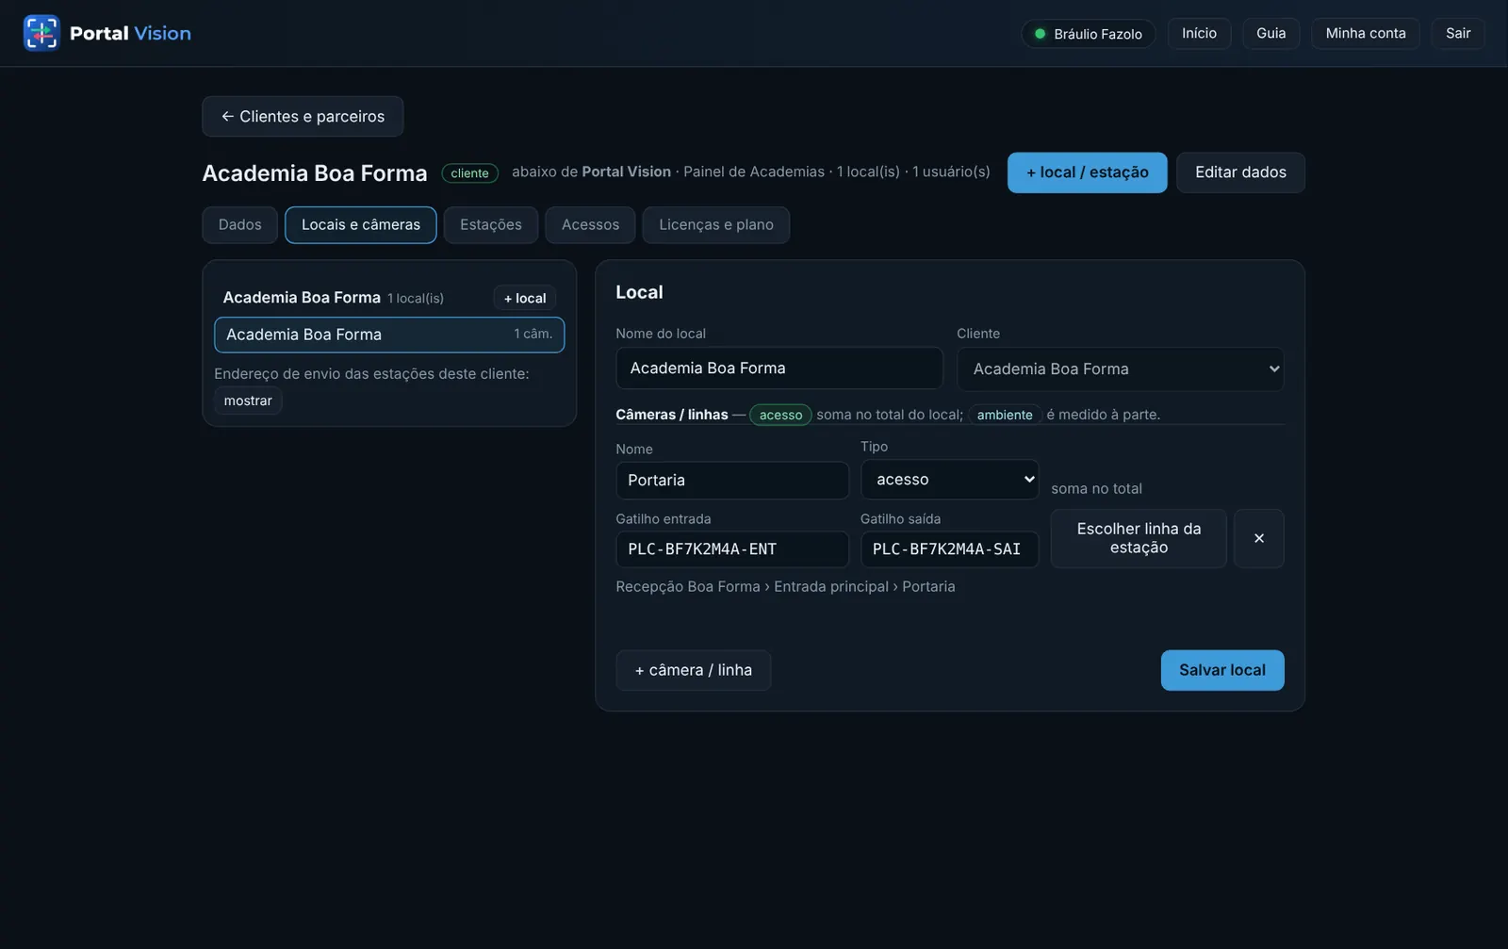Screen dimensions: 1508x949
Task: Open the Guia page
Action: (x=1270, y=33)
